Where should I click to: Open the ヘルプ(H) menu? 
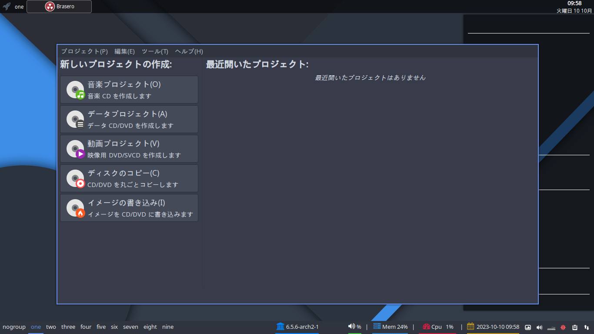coord(189,51)
